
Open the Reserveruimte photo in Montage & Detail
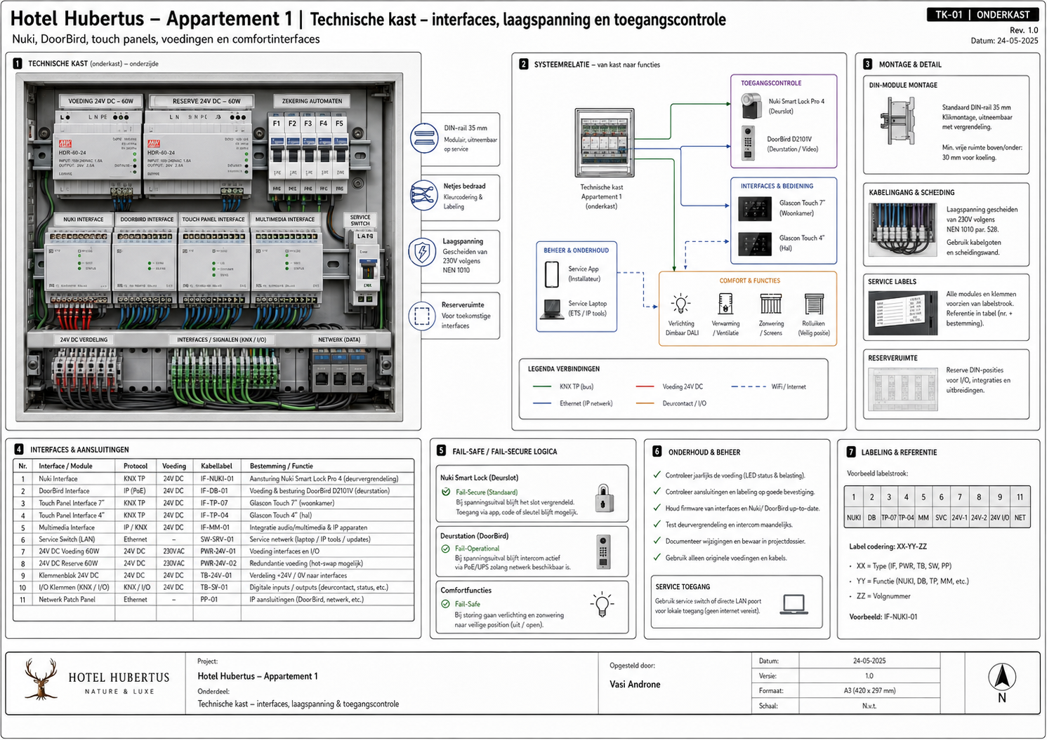point(902,389)
